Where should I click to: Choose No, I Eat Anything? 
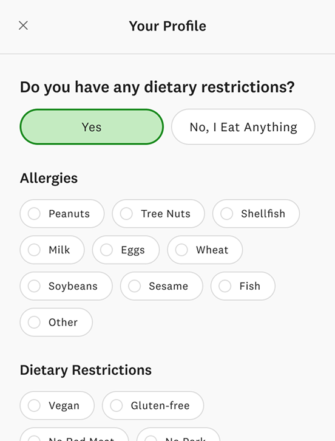pyautogui.click(x=243, y=127)
